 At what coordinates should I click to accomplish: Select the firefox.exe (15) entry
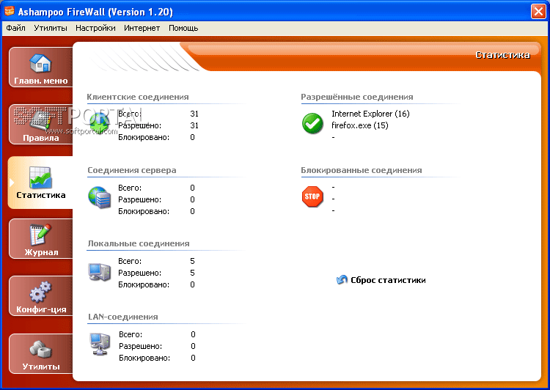point(360,125)
